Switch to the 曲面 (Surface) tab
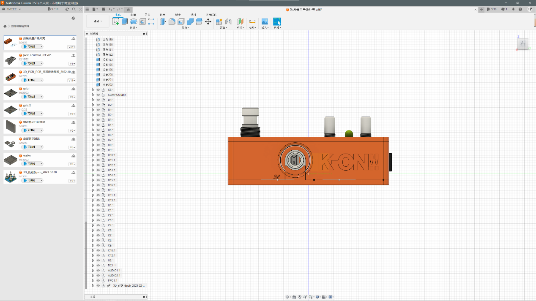536x301 pixels. pyautogui.click(x=133, y=15)
